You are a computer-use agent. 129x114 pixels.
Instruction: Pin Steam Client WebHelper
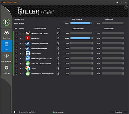(x=16, y=48)
